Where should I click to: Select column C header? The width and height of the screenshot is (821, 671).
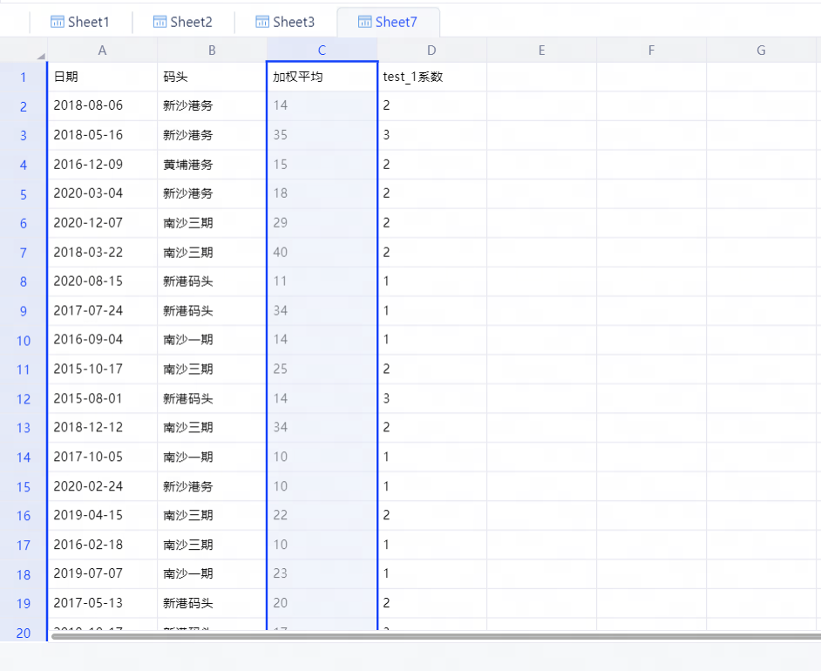coord(322,51)
